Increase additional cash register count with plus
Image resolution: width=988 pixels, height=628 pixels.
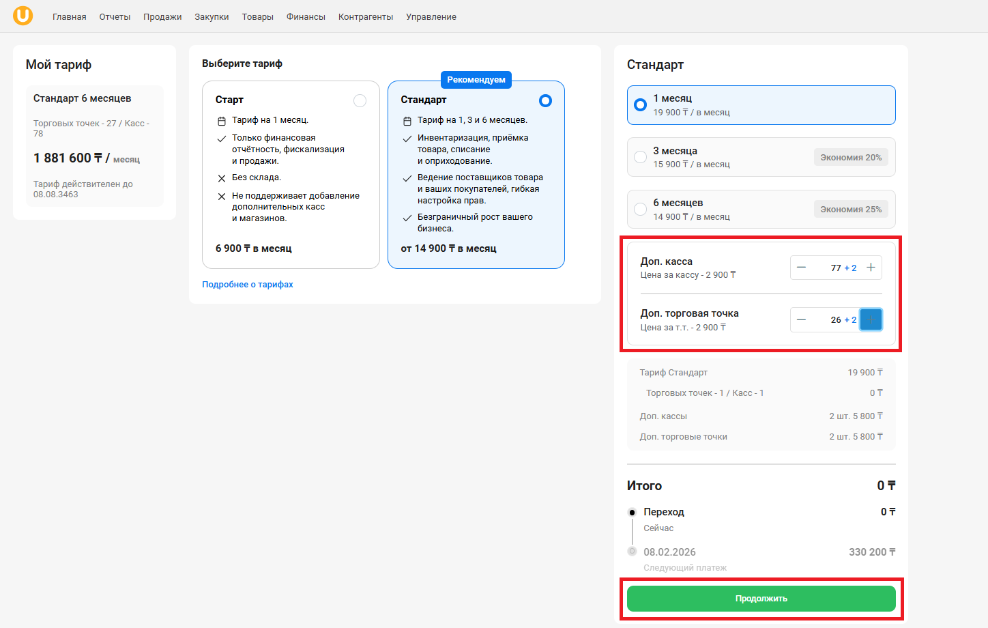point(871,268)
